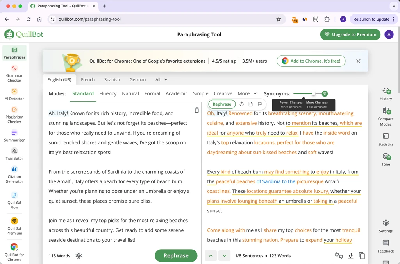The height and width of the screenshot is (264, 400).
Task: Select the Simple mode
Action: 200,94
